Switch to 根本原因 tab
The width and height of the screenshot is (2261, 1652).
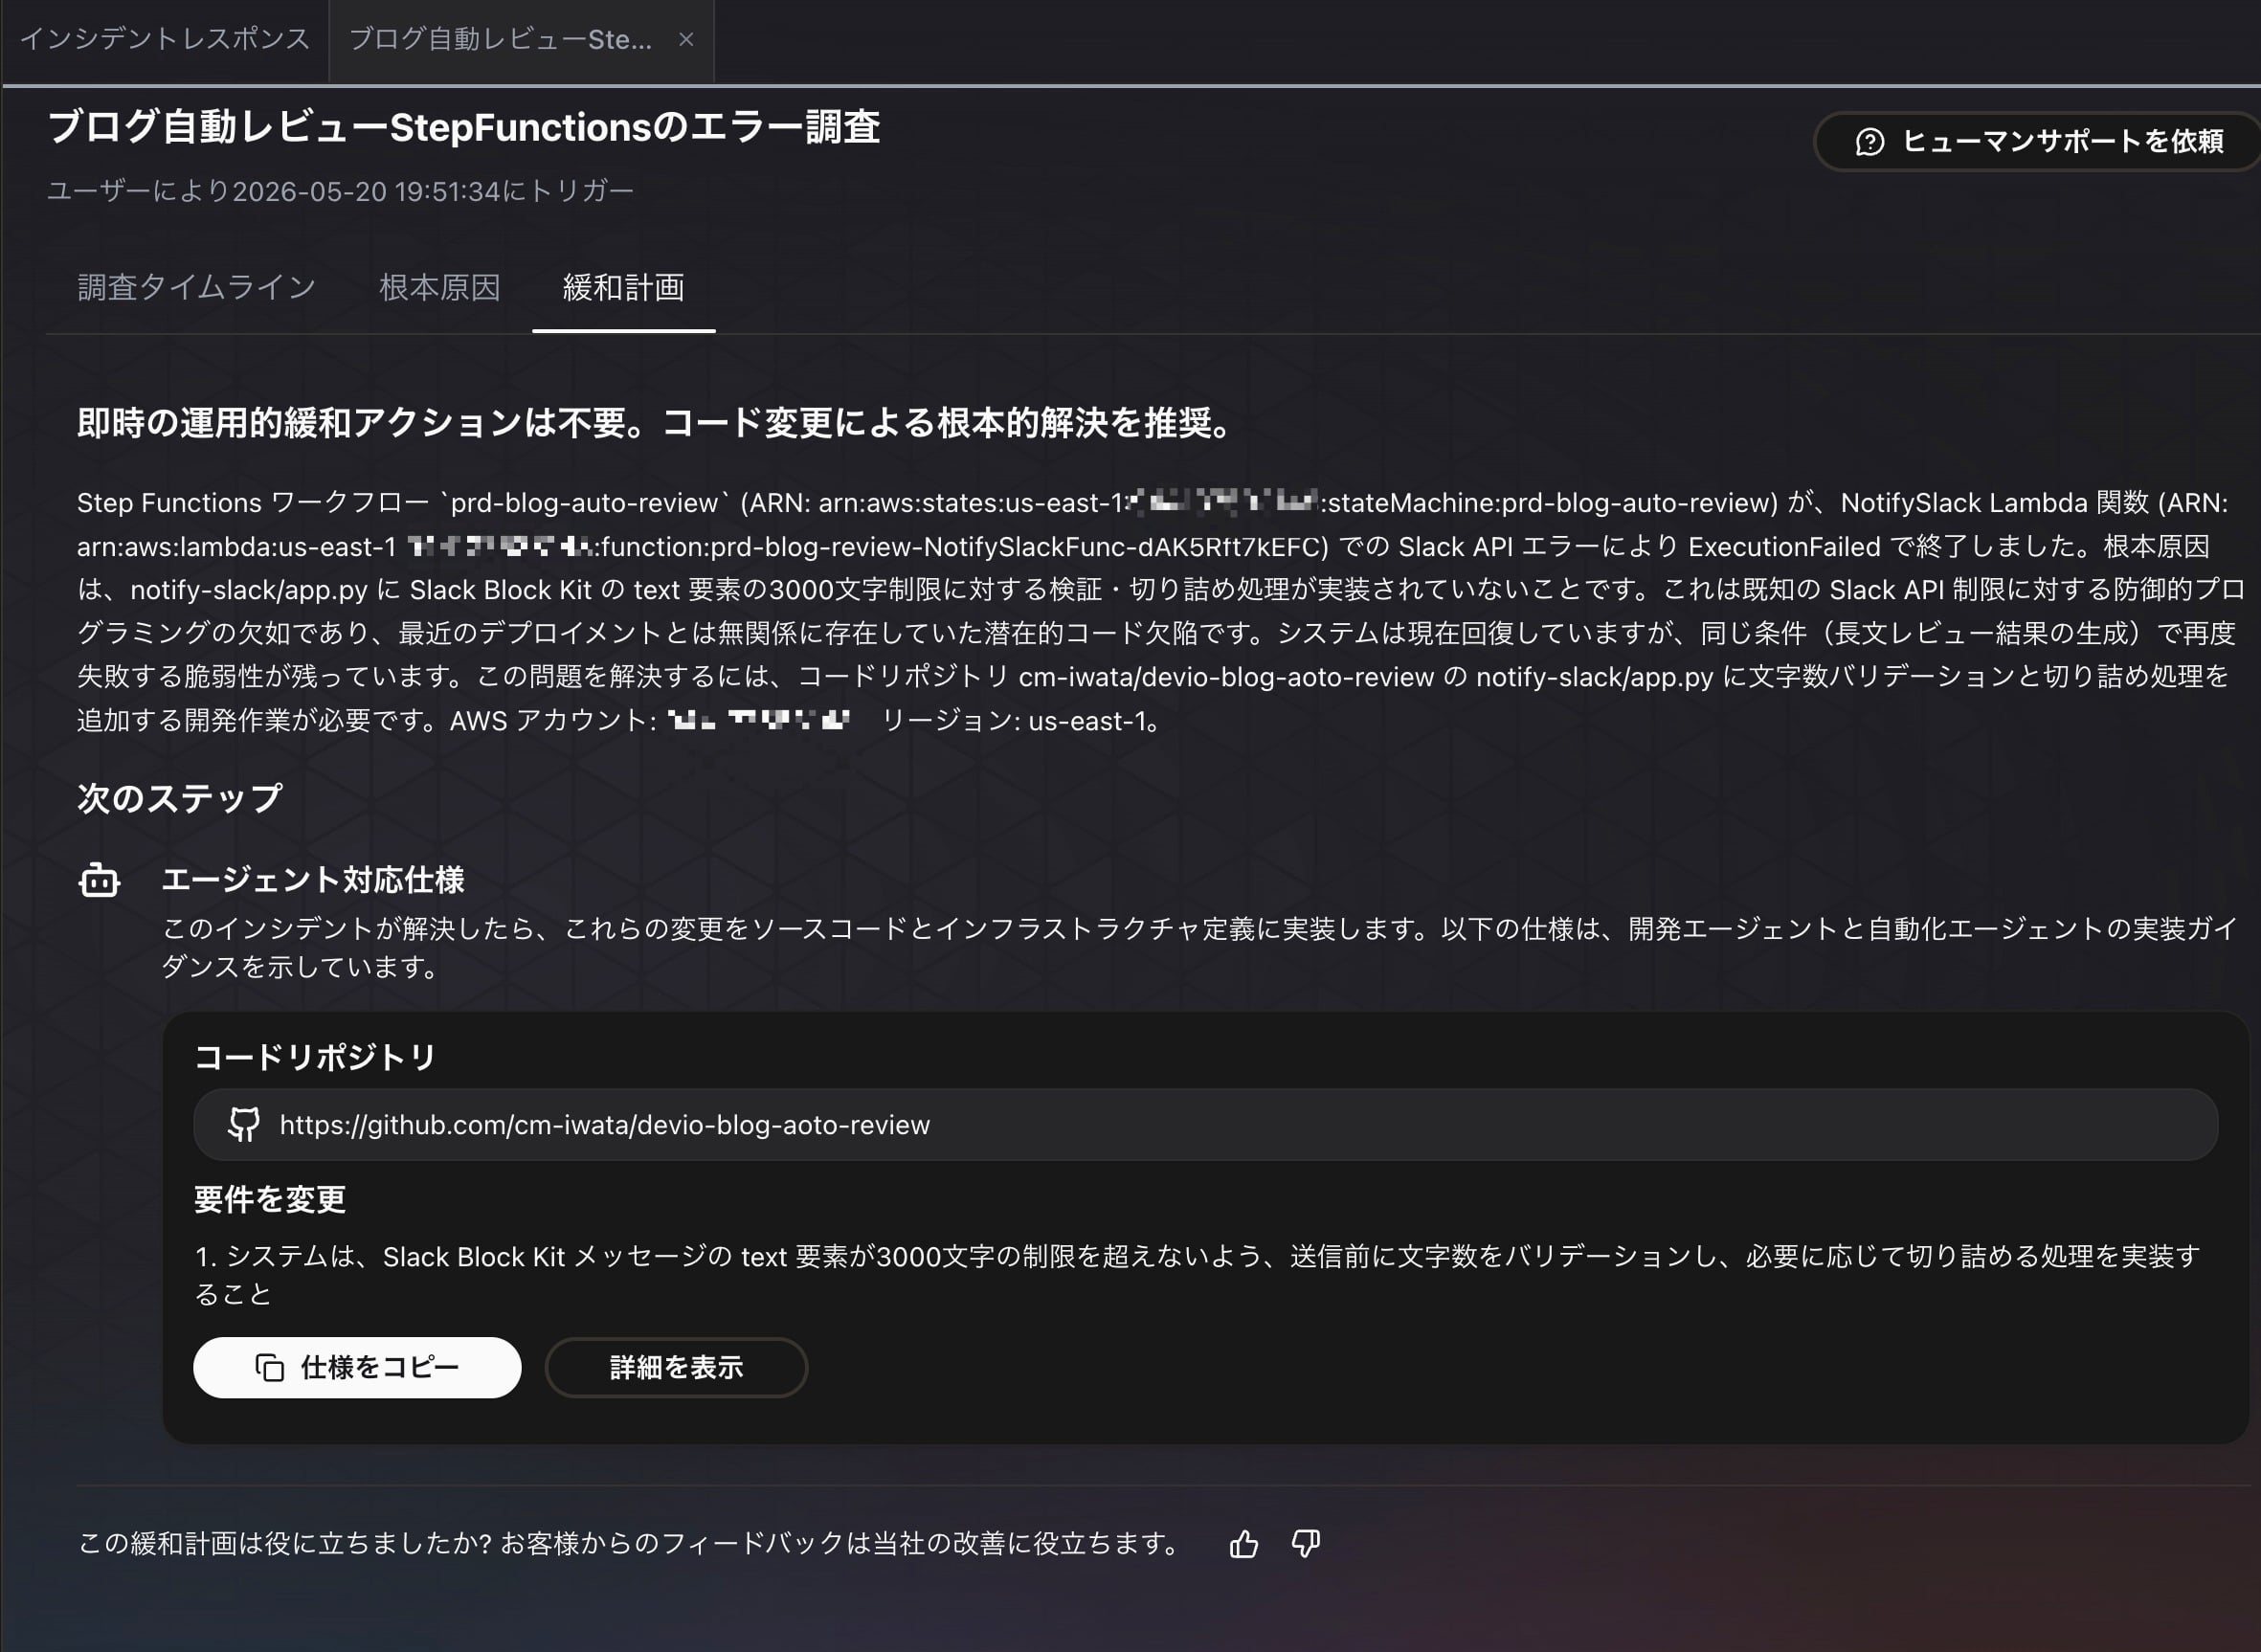coord(439,288)
